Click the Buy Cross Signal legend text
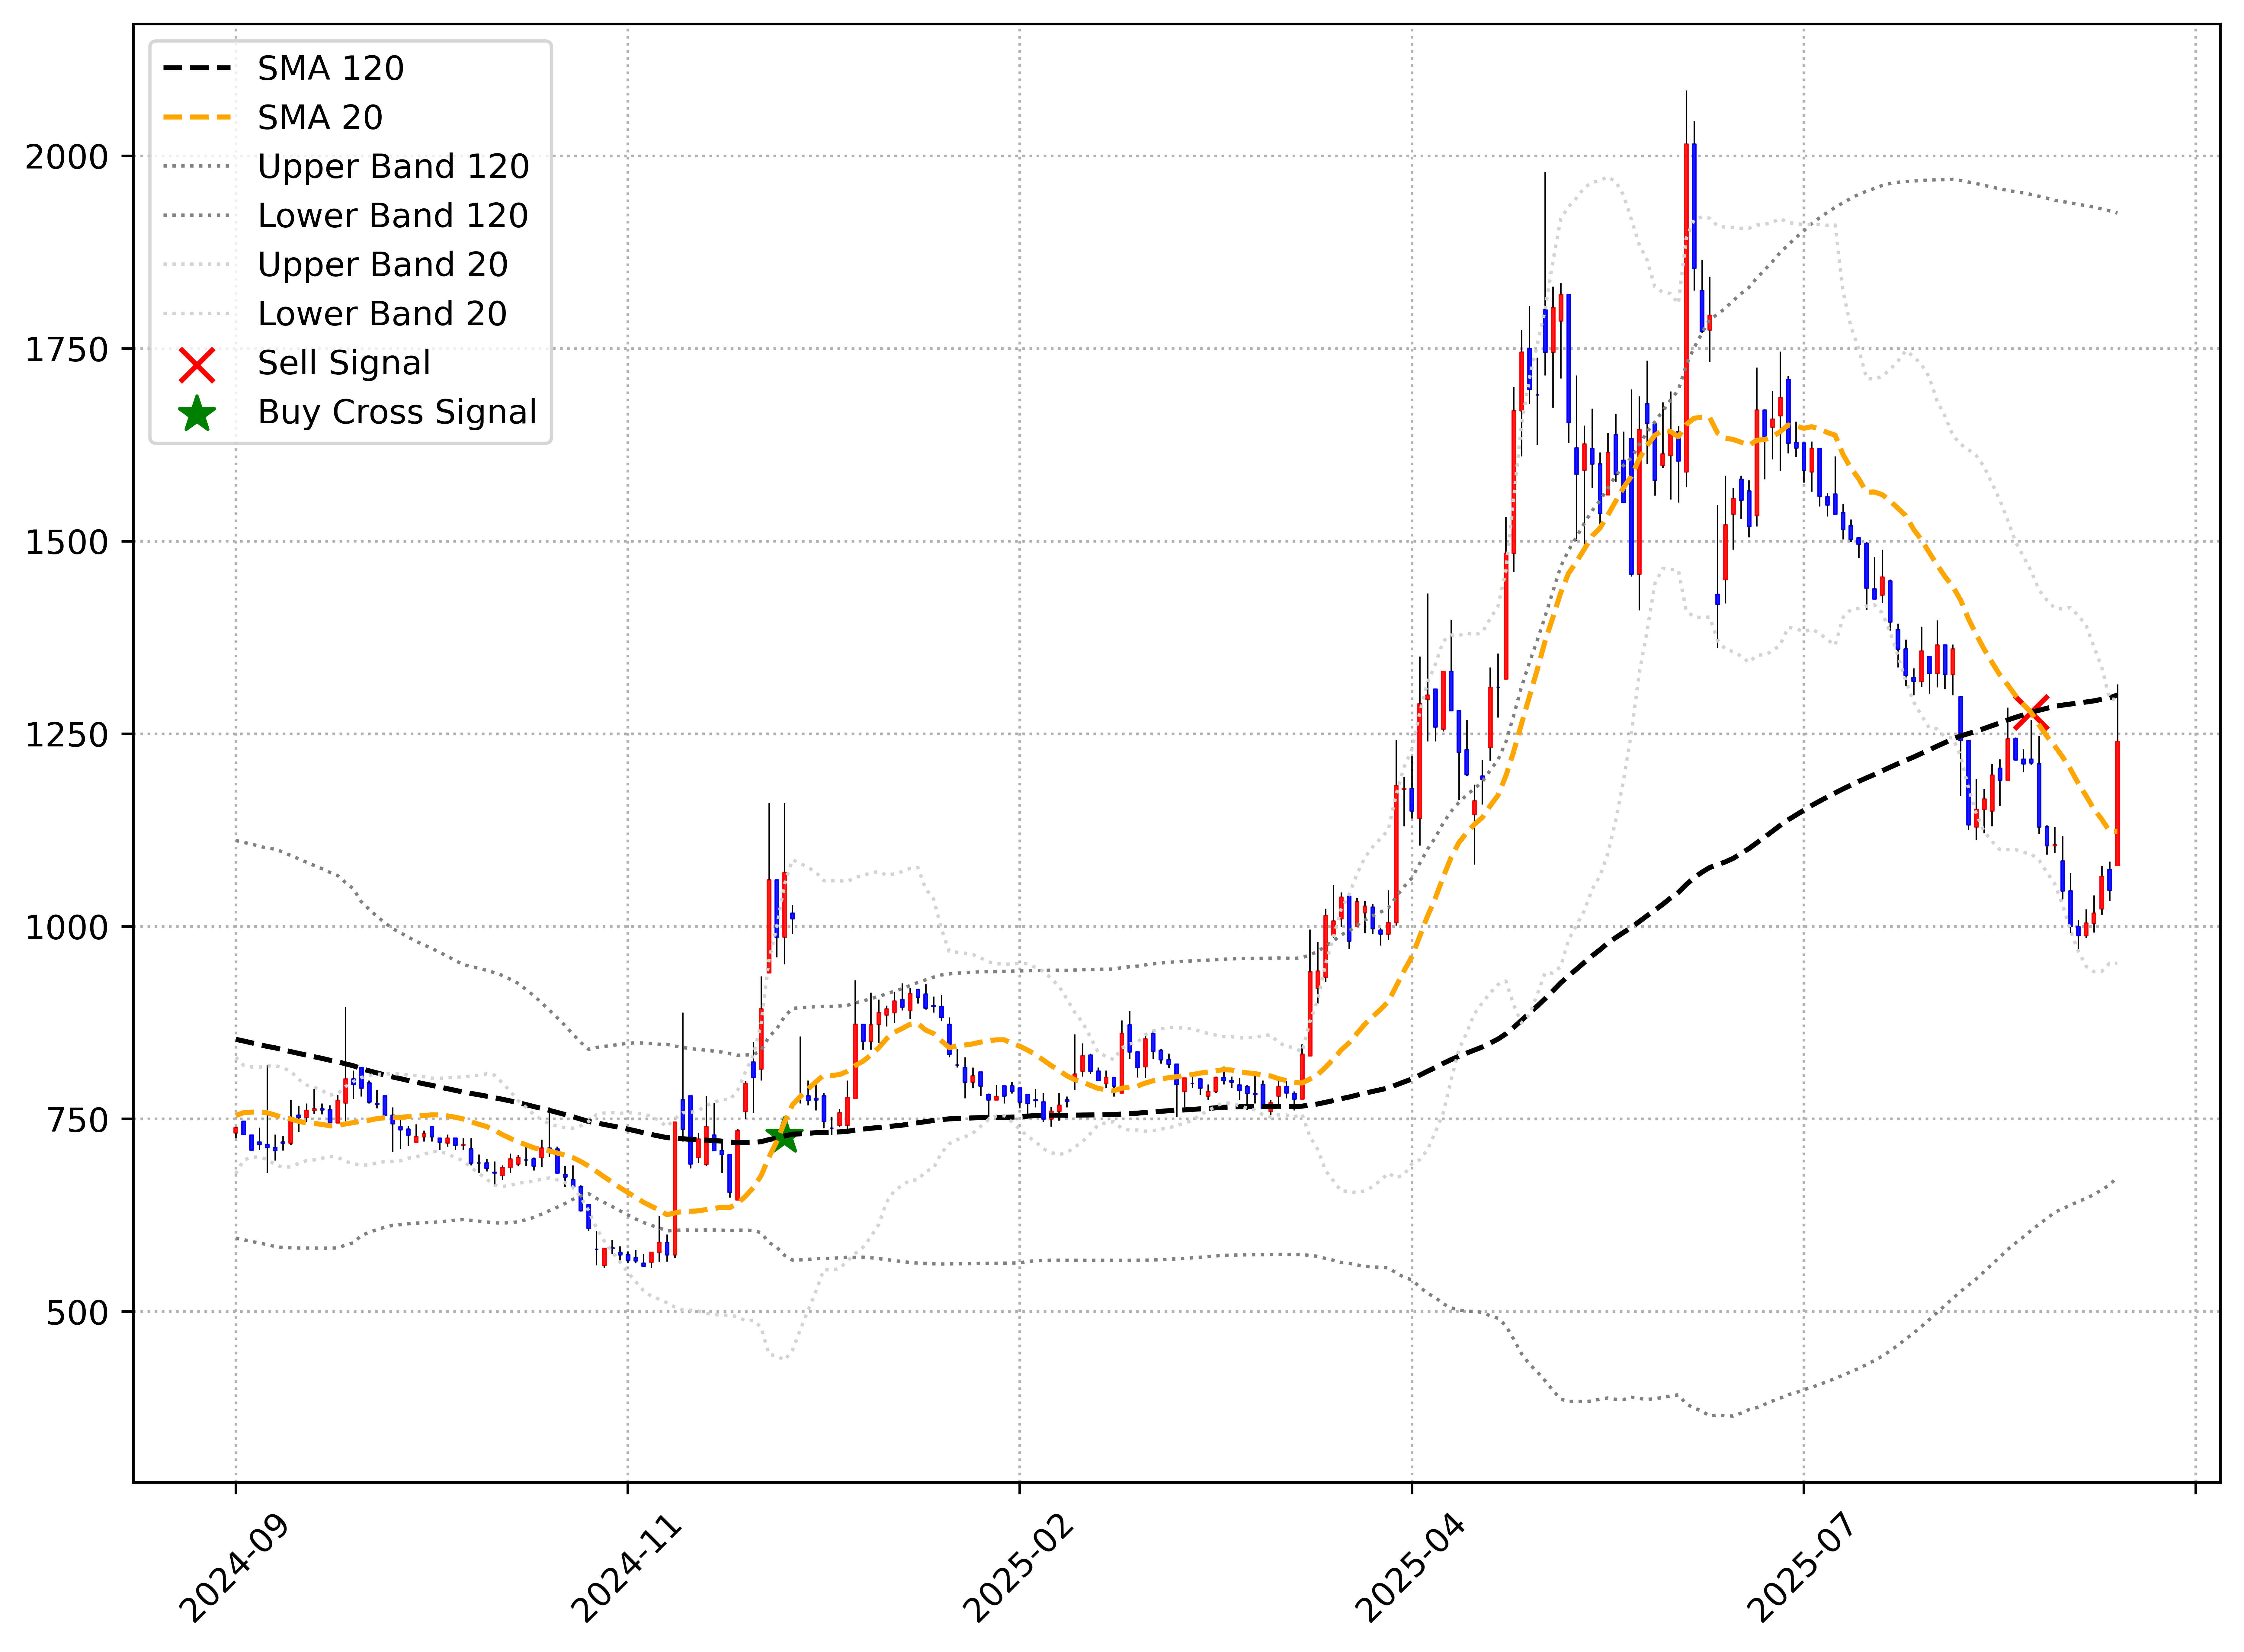This screenshot has height=1652, width=2244. click(x=397, y=412)
